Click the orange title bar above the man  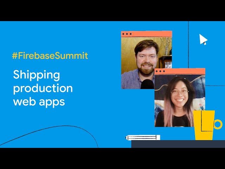(147, 34)
